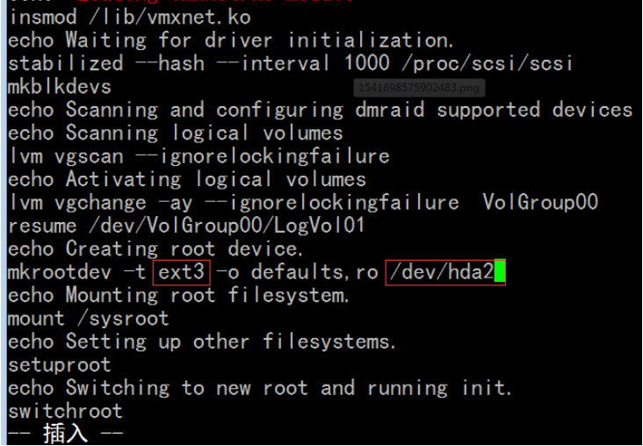Viewport: 643px width, 446px height.
Task: Click the -- 插入 -- insert mode indicator
Action: (x=66, y=434)
